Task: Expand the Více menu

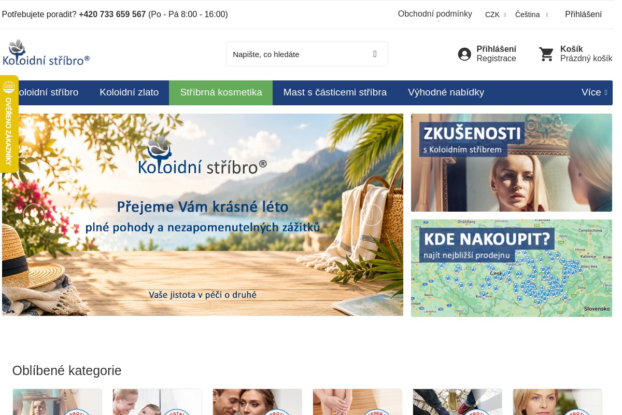Action: point(594,92)
